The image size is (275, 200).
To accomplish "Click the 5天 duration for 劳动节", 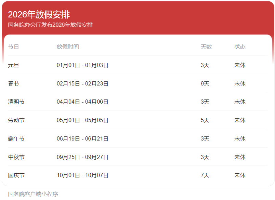I will pos(205,120).
